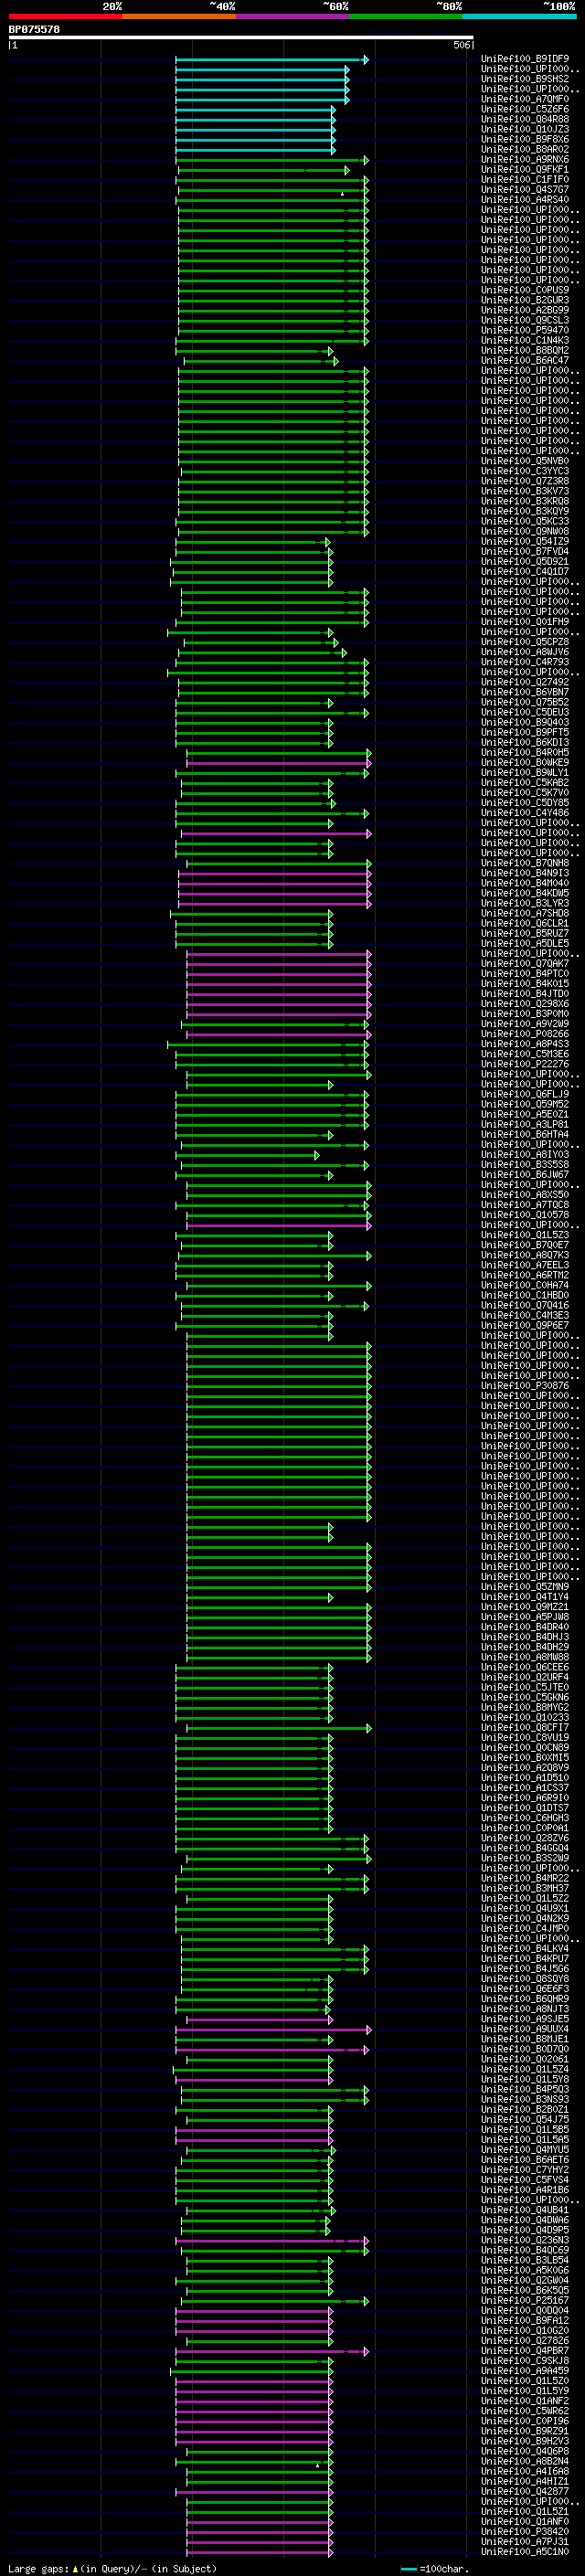This screenshot has width=585, height=2576.
Task: Select hit UniRef100_Q28ZV6
Action: [x=525, y=1838]
